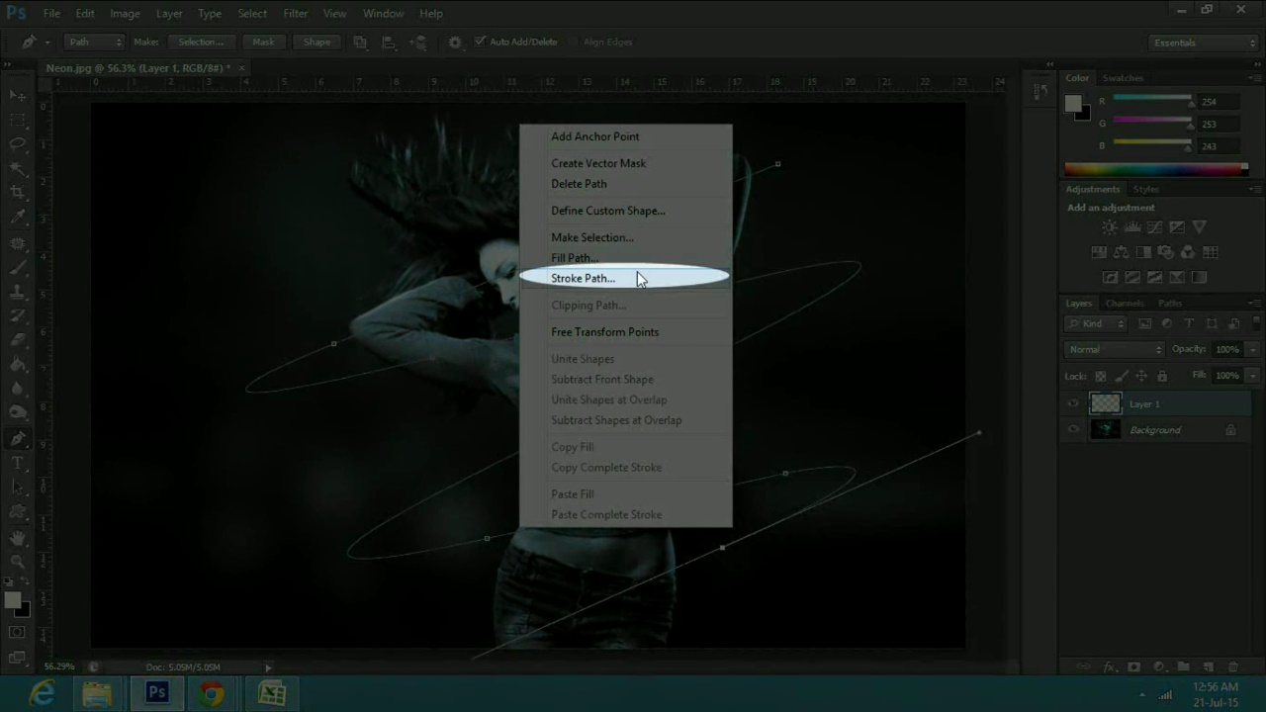1266x712 pixels.
Task: Select the Pen tool in toolbox
Action: (x=18, y=439)
